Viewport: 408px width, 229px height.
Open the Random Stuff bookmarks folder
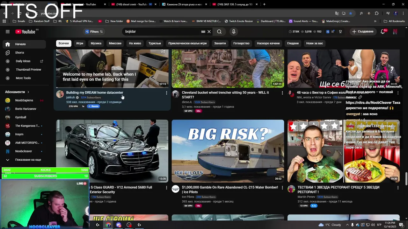tap(39, 21)
